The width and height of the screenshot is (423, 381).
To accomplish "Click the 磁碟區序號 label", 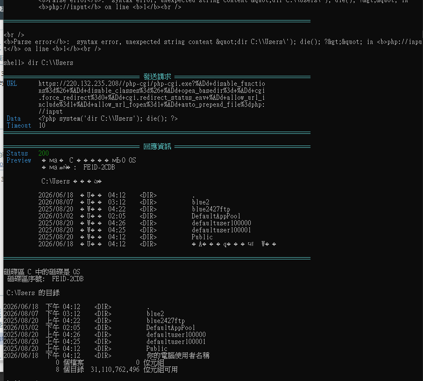I will pos(26,279).
